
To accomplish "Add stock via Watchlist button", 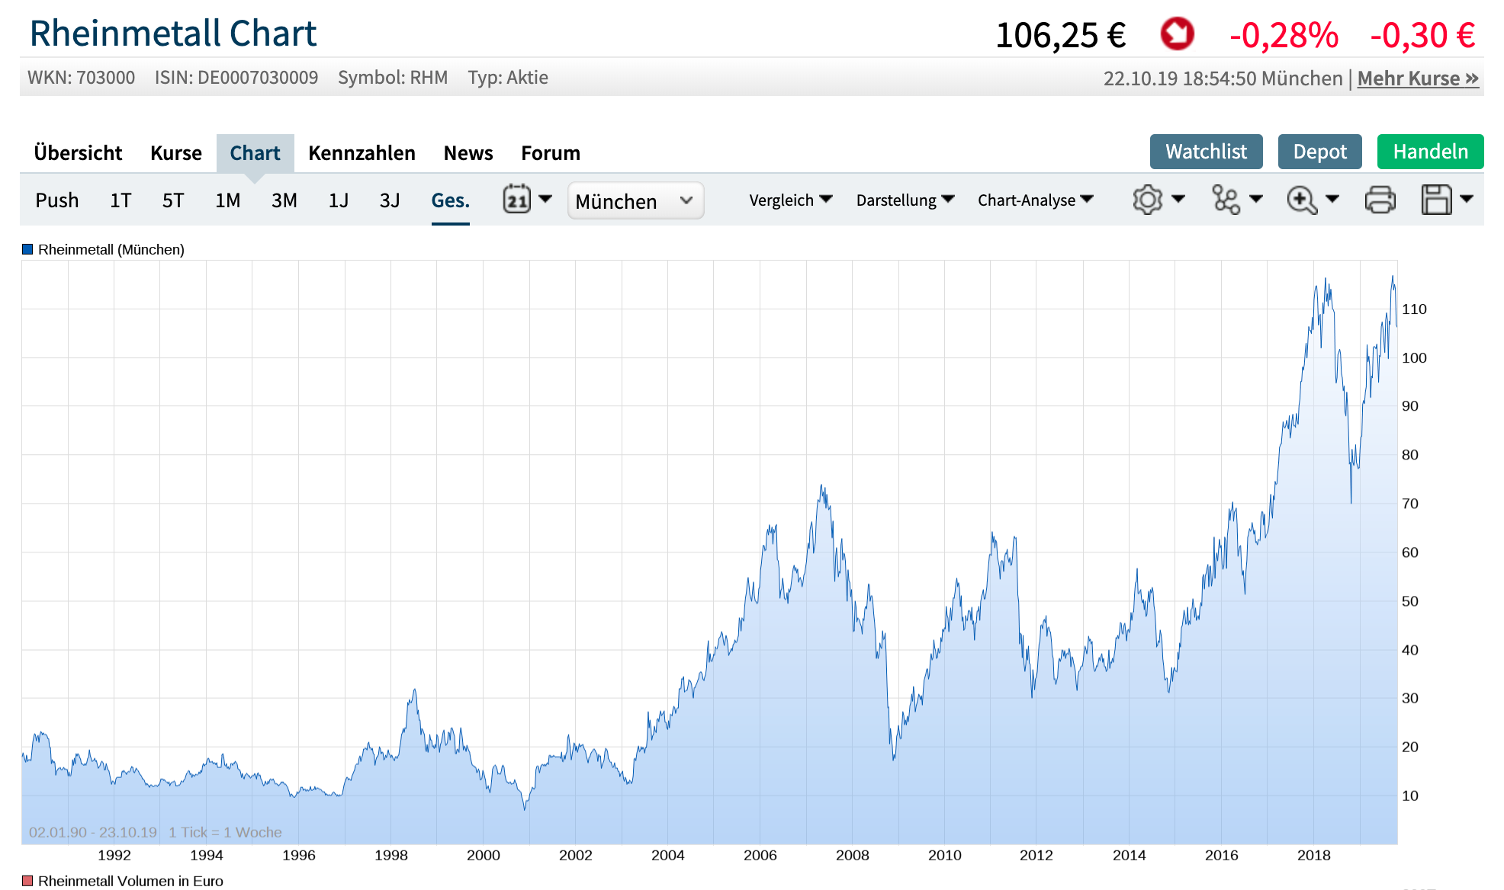I will (1206, 152).
